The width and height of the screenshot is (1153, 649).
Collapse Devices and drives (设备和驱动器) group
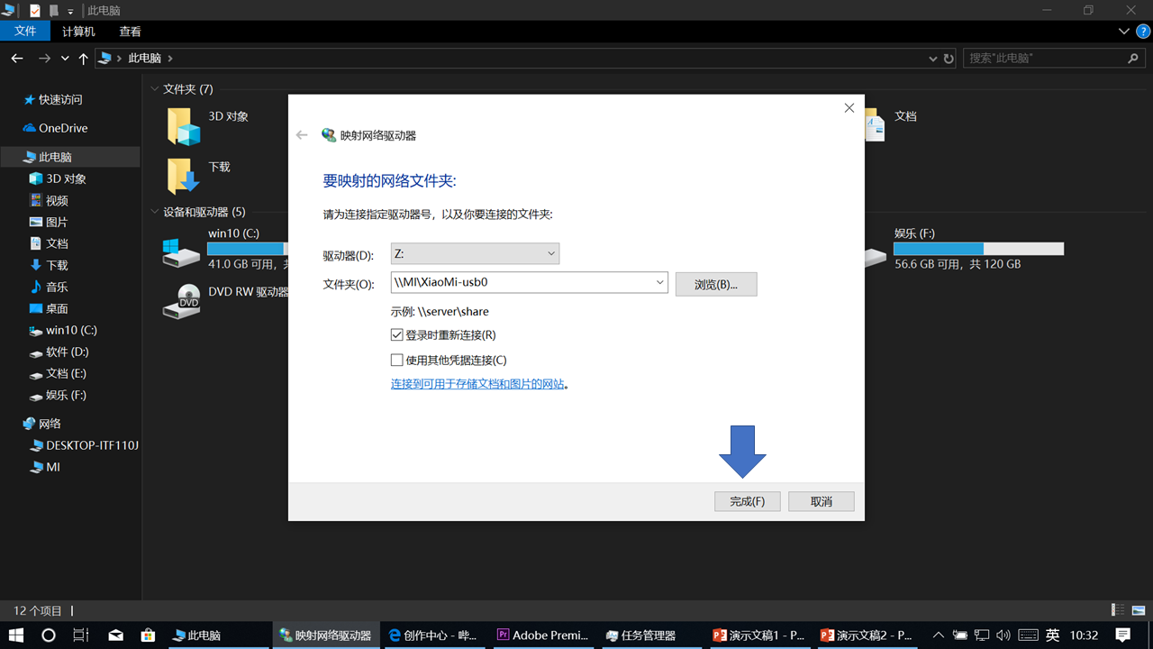[x=154, y=213]
